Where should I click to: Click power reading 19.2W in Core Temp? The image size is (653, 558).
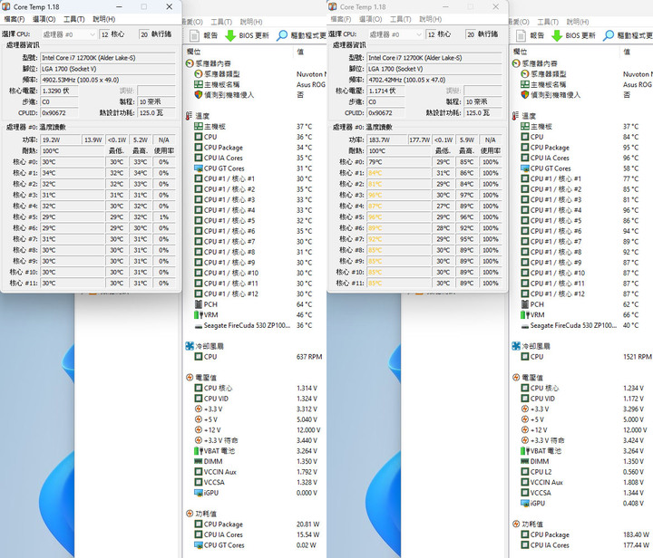click(60, 140)
